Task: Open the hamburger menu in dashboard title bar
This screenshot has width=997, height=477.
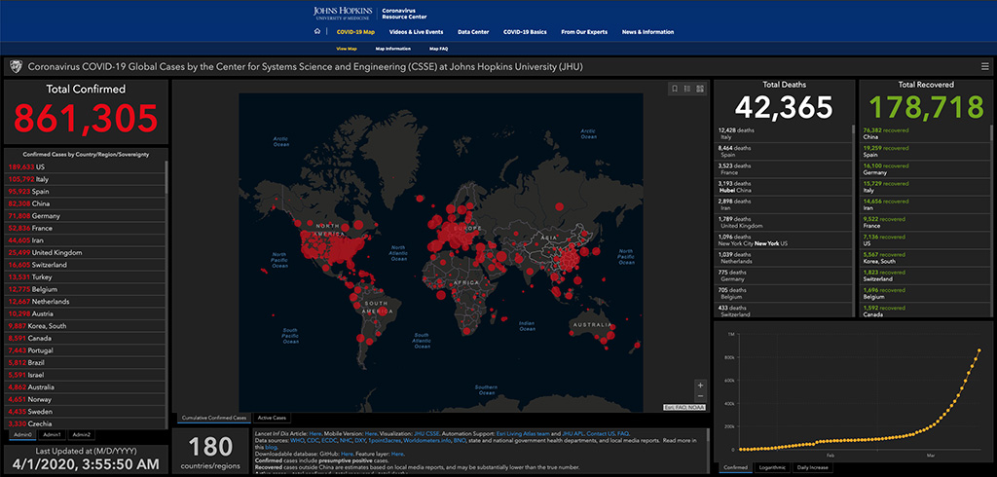Action: 985,66
